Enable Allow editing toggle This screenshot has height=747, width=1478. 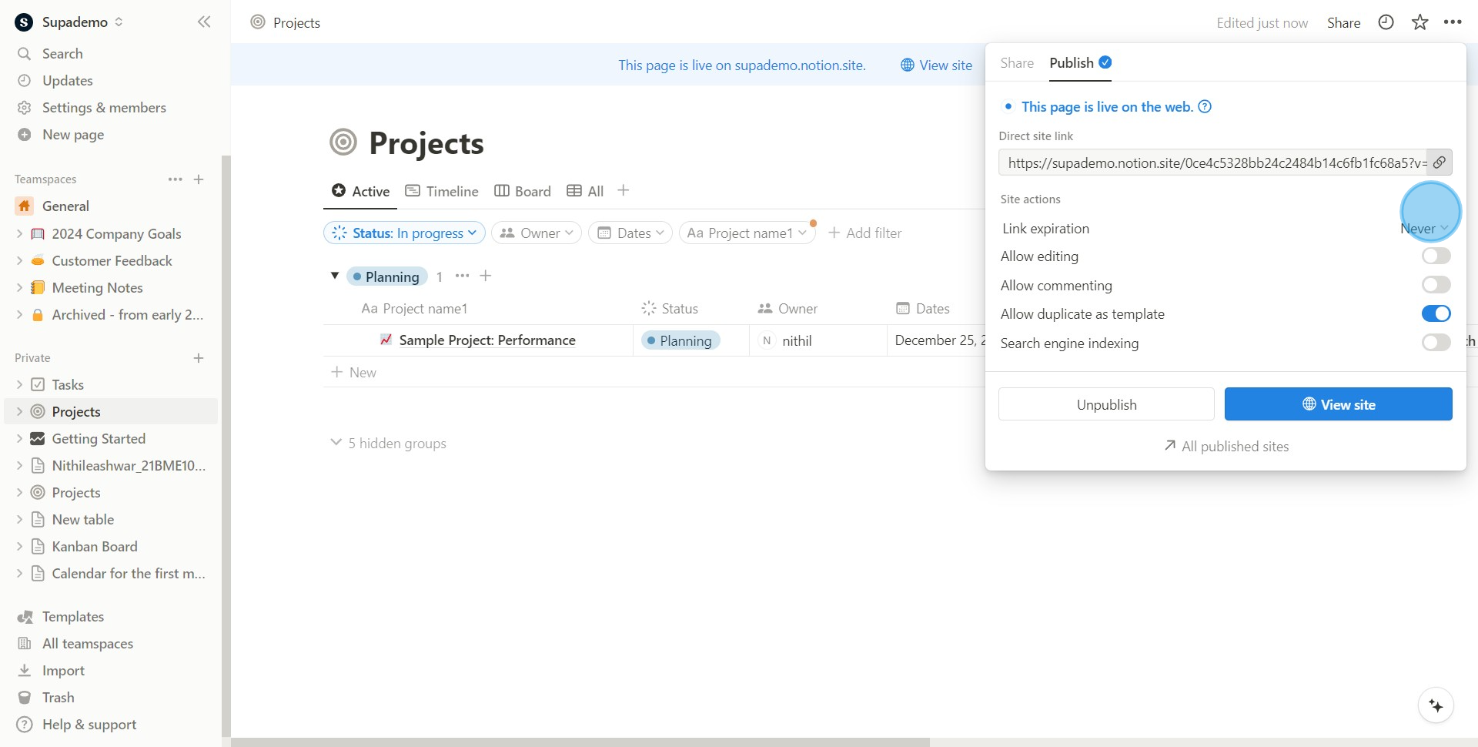[1436, 256]
